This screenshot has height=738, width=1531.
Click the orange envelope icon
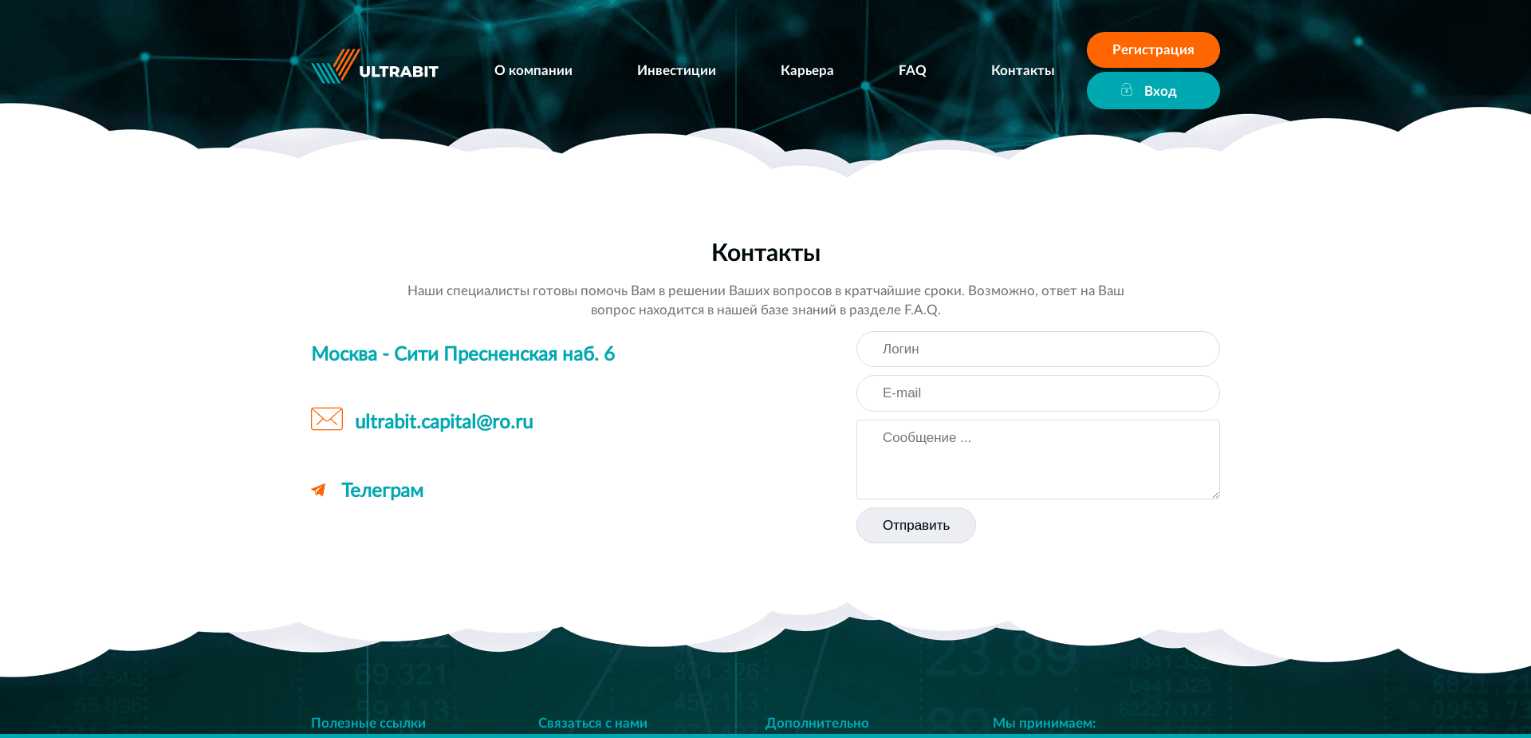pyautogui.click(x=327, y=418)
